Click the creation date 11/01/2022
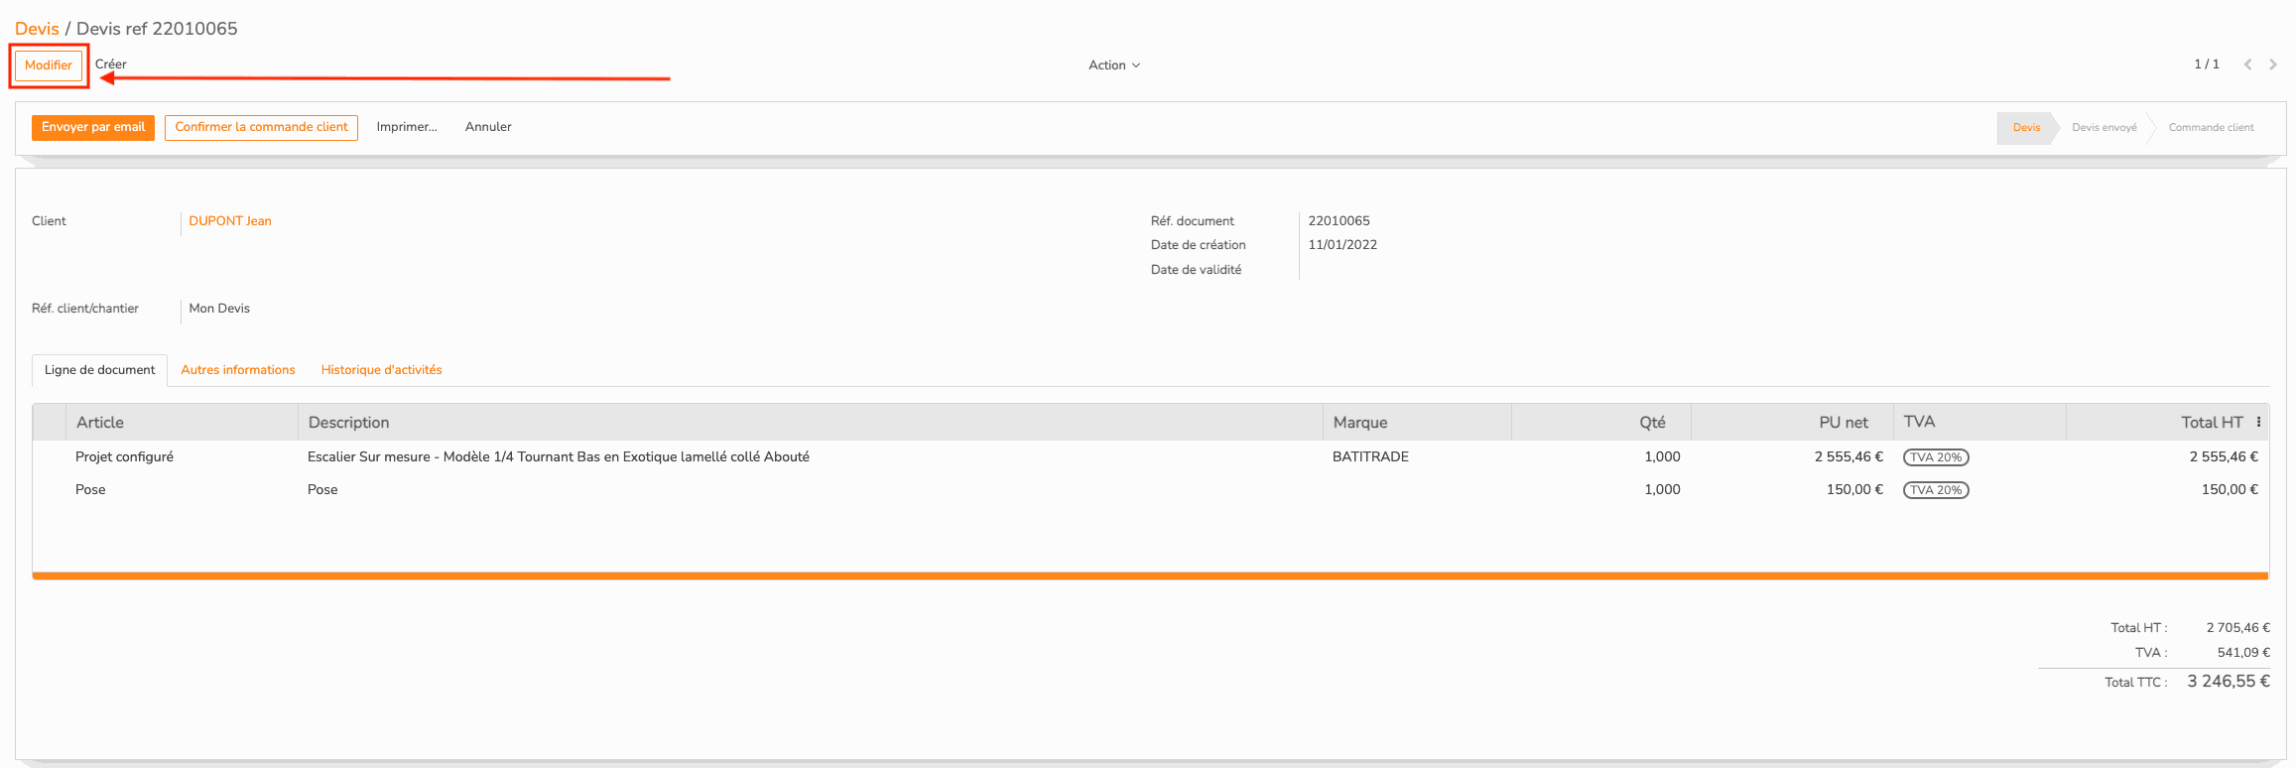2296x768 pixels. coord(1342,245)
